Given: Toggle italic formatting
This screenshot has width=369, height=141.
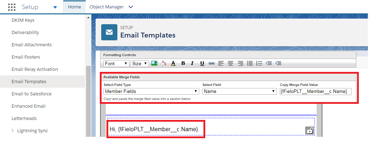Looking at the screenshot, I should (192, 63).
